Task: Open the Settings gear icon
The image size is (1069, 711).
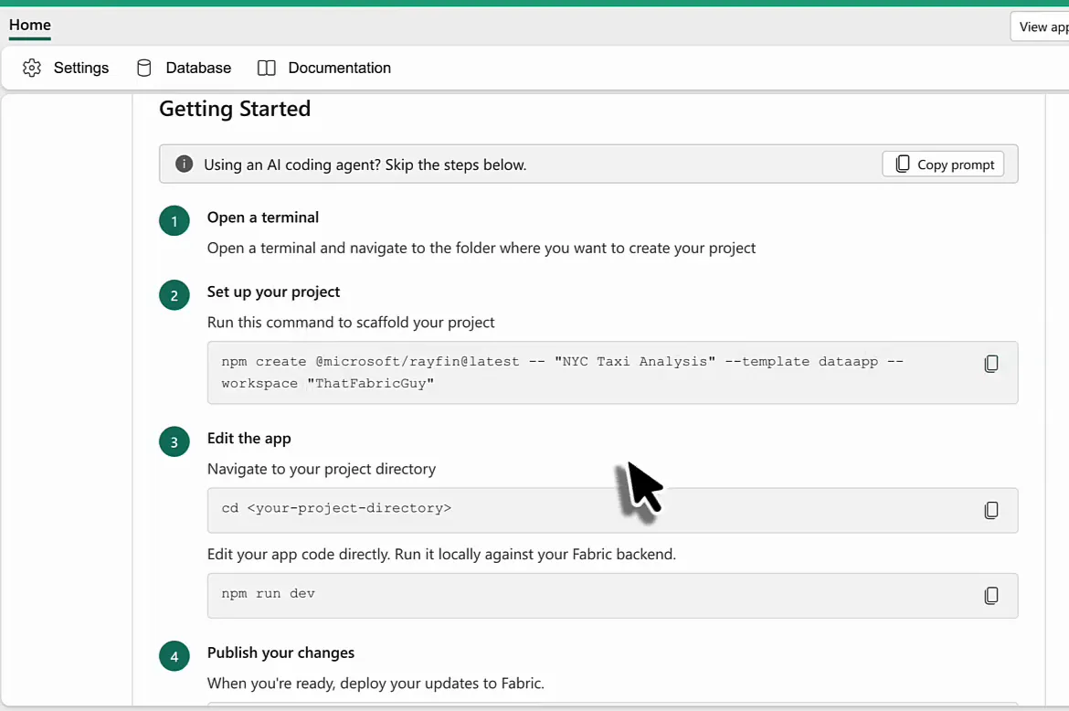Action: click(x=31, y=68)
